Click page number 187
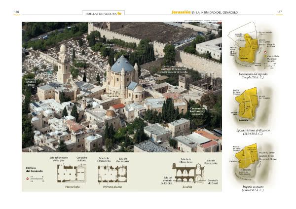 (x=279, y=12)
